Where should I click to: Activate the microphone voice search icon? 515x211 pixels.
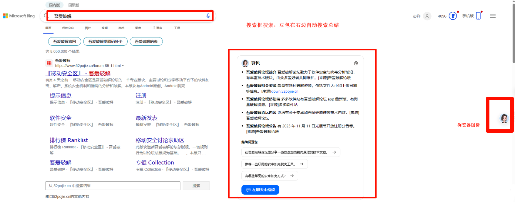click(208, 16)
